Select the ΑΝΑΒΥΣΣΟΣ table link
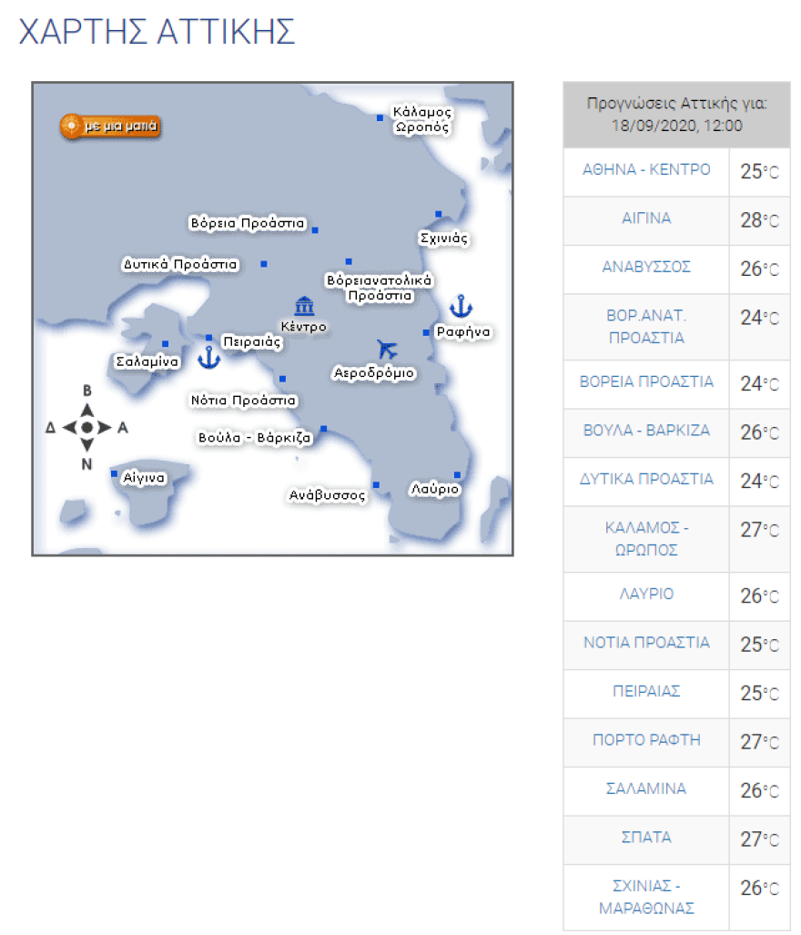The image size is (801, 935). [x=646, y=267]
